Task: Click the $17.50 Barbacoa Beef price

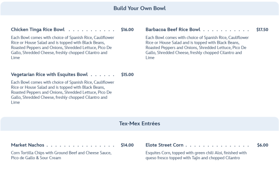Action: pyautogui.click(x=262, y=29)
